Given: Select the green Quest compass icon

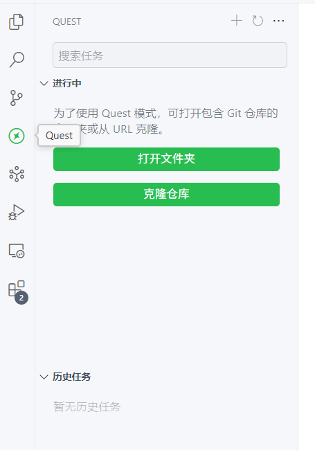Looking at the screenshot, I should click(x=17, y=136).
